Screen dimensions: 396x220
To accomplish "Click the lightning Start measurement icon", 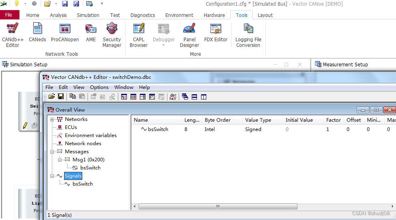I will pyautogui.click(x=17, y=4).
